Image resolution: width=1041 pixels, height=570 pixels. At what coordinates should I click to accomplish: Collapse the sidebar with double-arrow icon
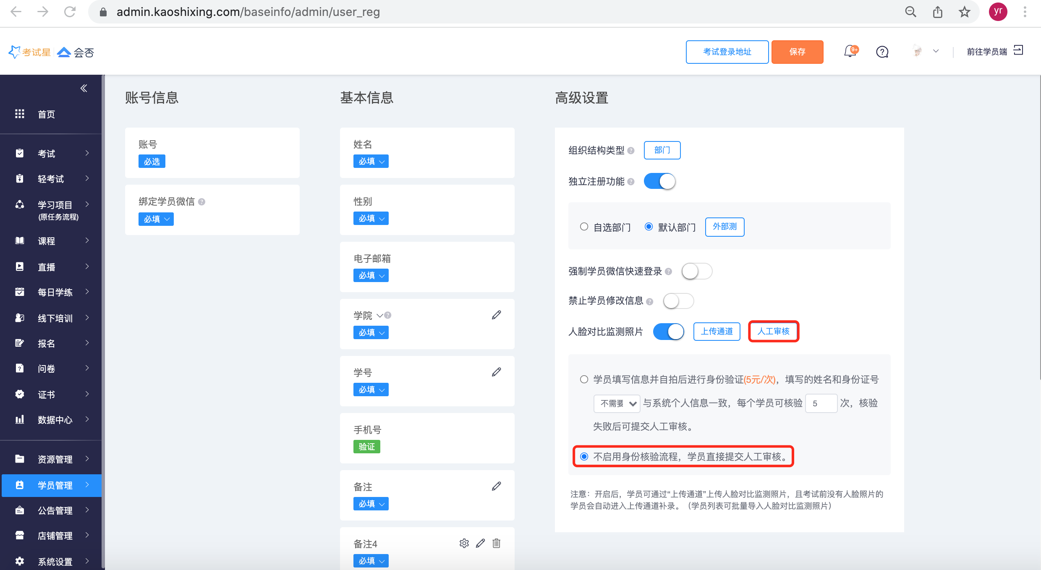click(84, 88)
